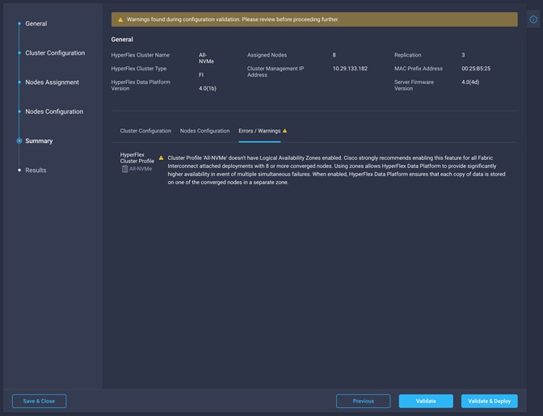Open the All-NVMe cluster profile link
543x416 pixels.
[141, 169]
